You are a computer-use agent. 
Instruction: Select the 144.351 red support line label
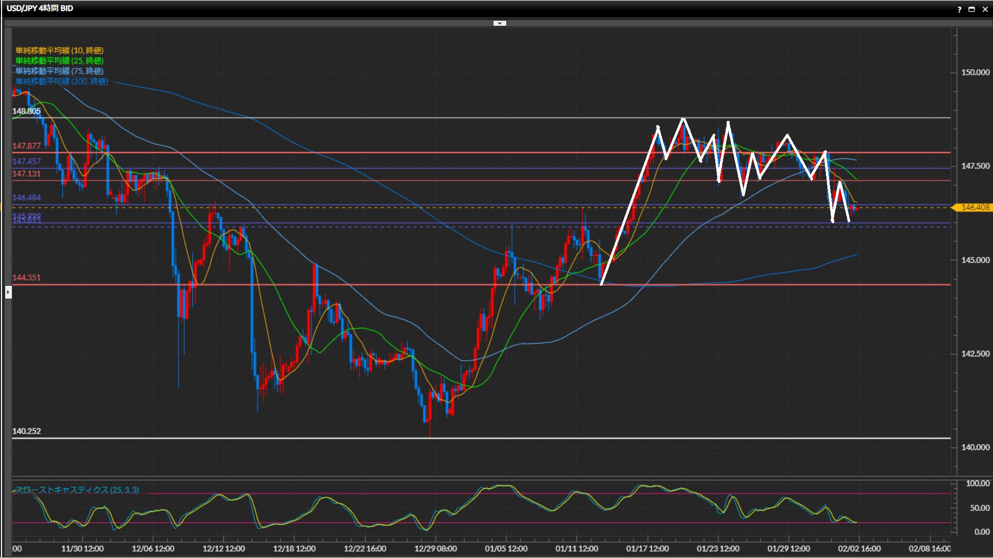click(x=26, y=277)
